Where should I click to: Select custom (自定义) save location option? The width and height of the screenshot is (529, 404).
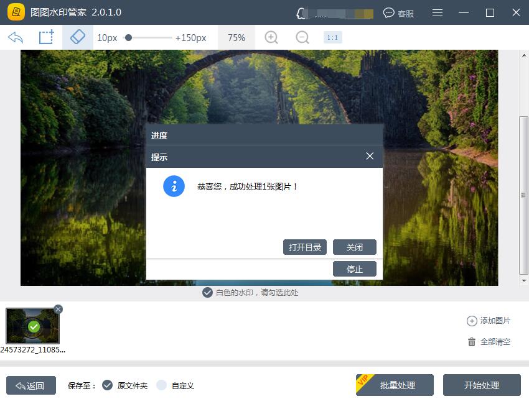[x=162, y=385]
